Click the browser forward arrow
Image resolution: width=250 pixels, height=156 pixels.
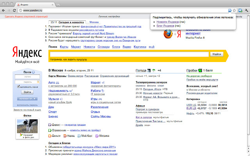(9, 11)
